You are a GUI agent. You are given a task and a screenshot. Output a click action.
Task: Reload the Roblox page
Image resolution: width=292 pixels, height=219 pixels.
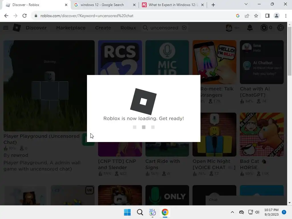point(25,16)
